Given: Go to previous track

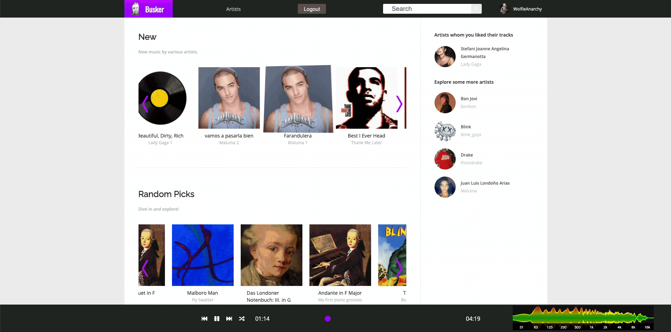Looking at the screenshot, I should [204, 319].
